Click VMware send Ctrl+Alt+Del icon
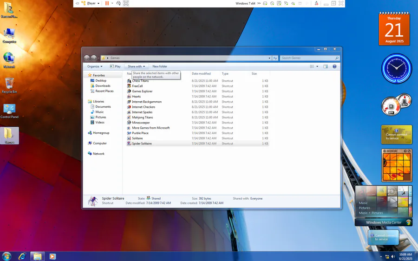This screenshot has height=261, width=418. [x=118, y=3]
